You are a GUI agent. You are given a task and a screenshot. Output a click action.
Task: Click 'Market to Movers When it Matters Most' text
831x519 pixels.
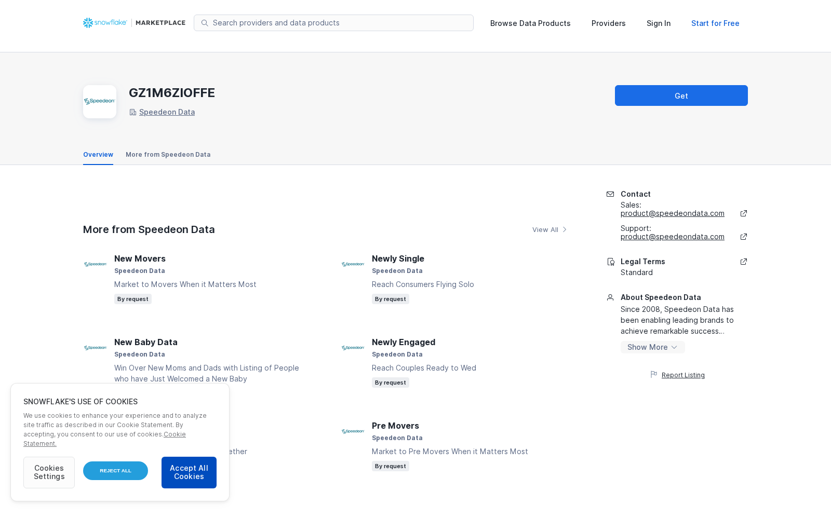[185, 284]
